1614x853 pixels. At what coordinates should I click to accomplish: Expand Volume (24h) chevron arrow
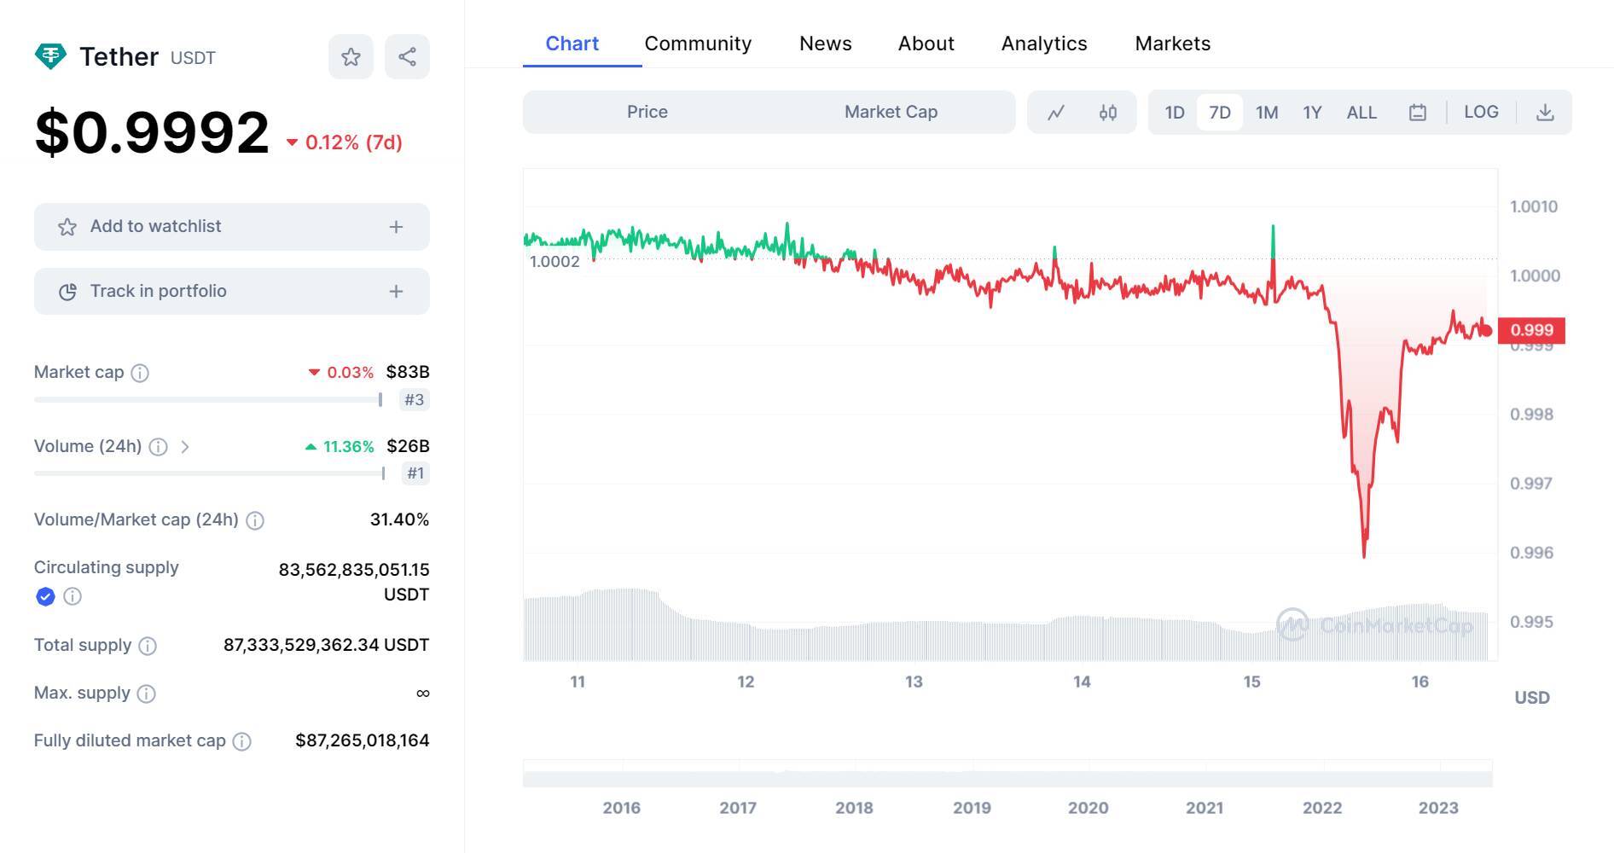coord(185,447)
